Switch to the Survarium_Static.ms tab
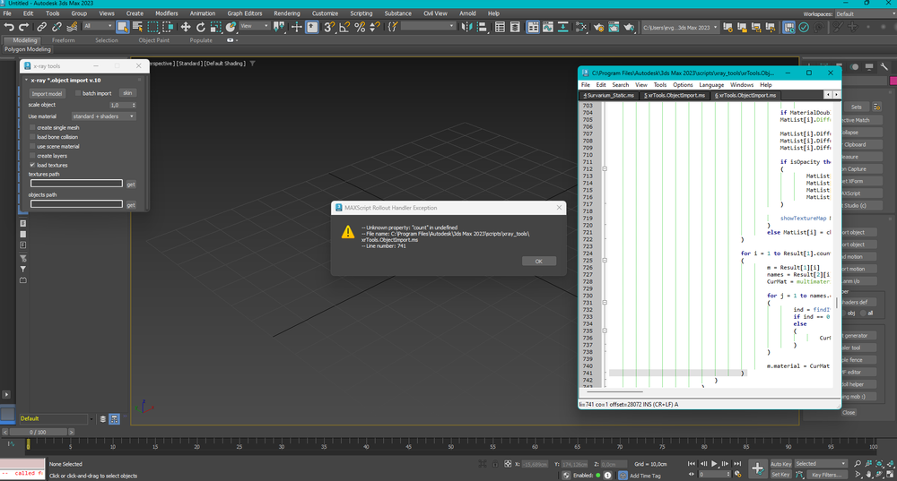This screenshot has width=897, height=481. 608,95
